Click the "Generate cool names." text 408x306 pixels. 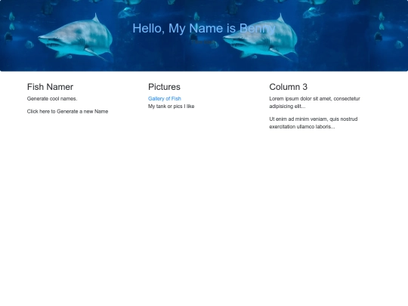pyautogui.click(x=52, y=99)
